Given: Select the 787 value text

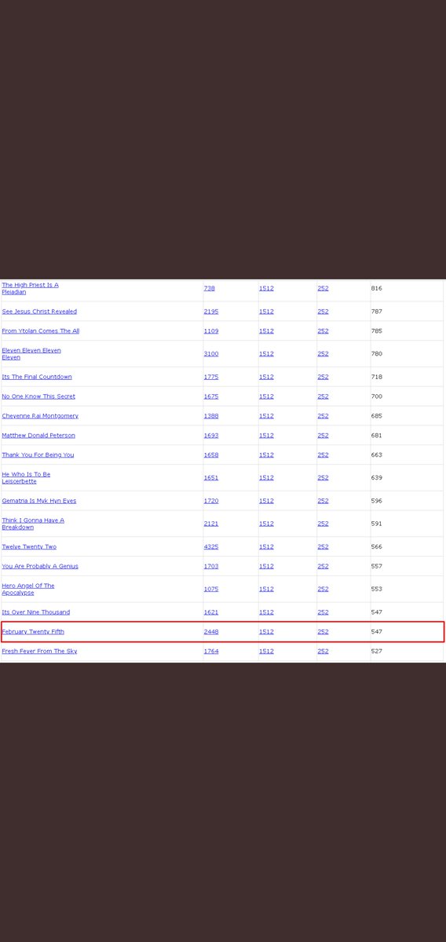Looking at the screenshot, I should 377,312.
